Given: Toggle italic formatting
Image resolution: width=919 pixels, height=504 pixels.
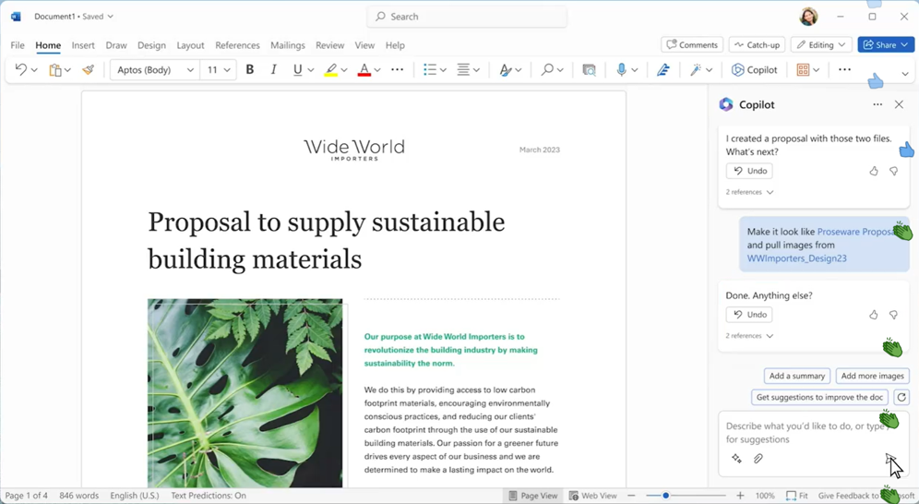Looking at the screenshot, I should tap(273, 70).
